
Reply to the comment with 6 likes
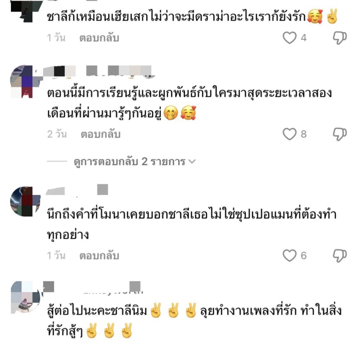(99, 256)
